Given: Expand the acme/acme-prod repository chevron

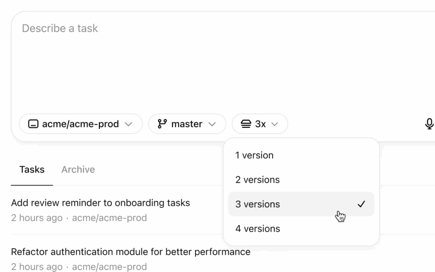Looking at the screenshot, I should click(128, 124).
